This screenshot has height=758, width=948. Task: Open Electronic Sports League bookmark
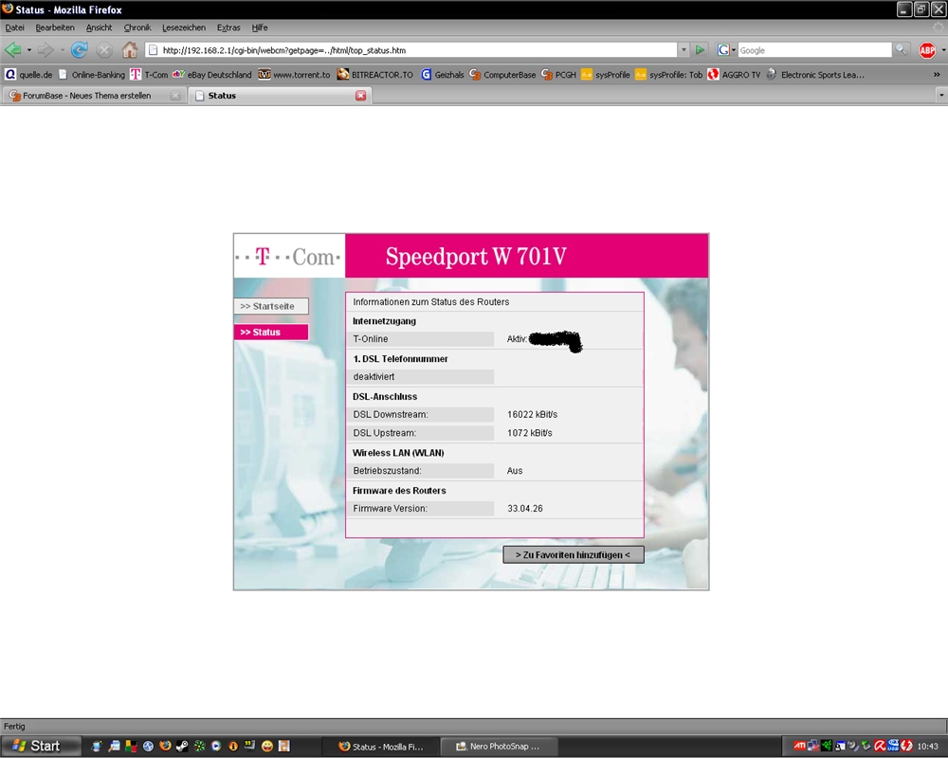pos(815,75)
